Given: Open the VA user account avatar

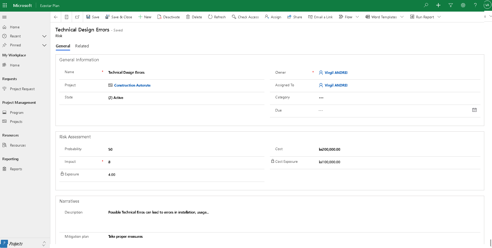Looking at the screenshot, I should [x=487, y=5].
